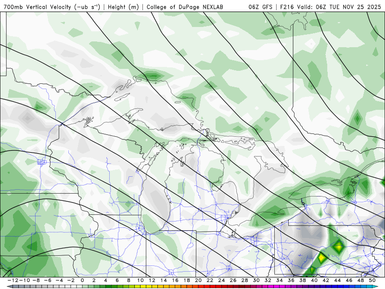Click the '-8' color scale label

[36, 280]
